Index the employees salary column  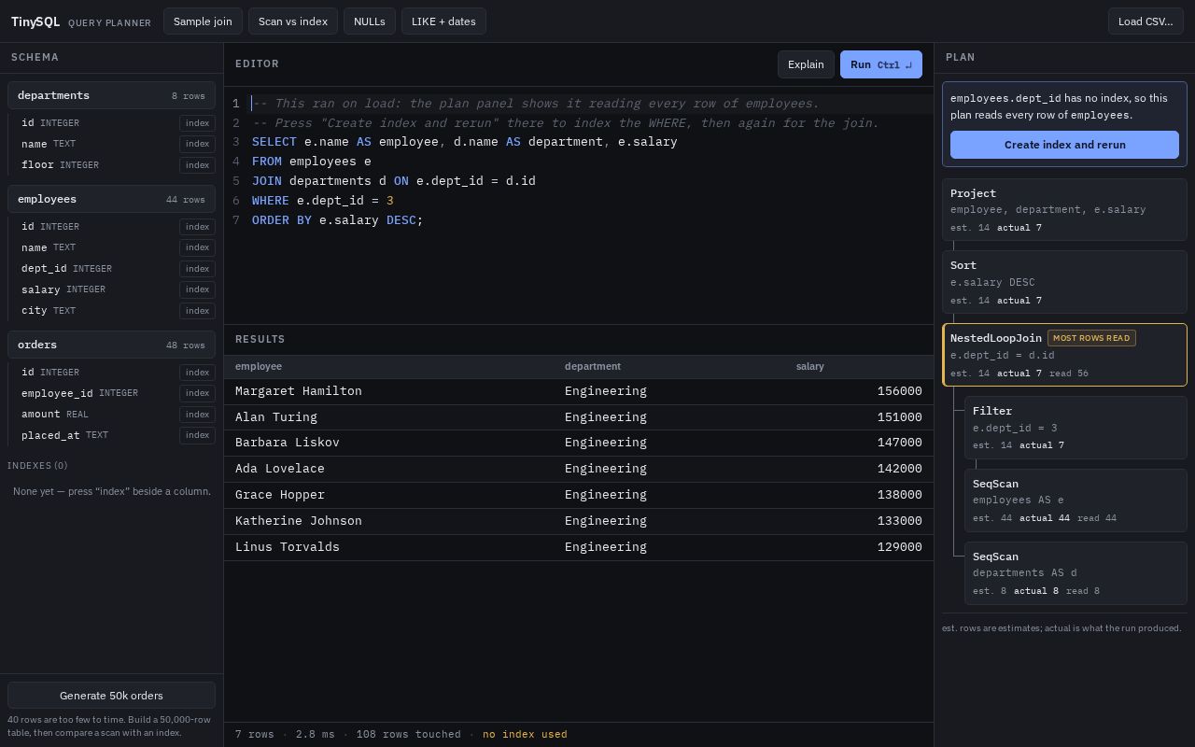[197, 289]
